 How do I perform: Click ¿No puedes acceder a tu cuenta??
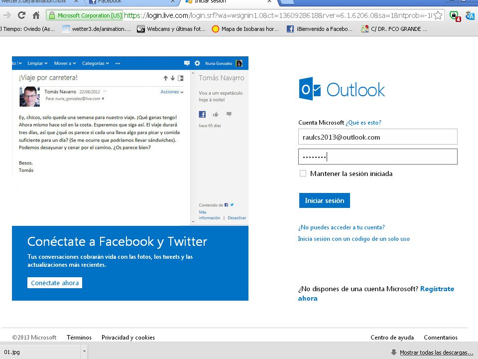click(342, 227)
